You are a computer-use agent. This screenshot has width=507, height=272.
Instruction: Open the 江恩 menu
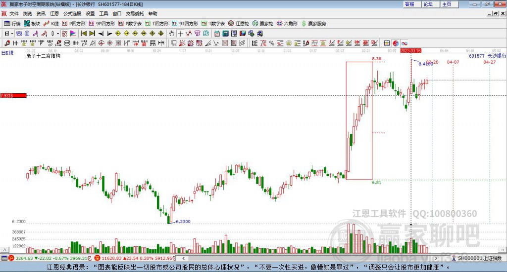(x=54, y=13)
